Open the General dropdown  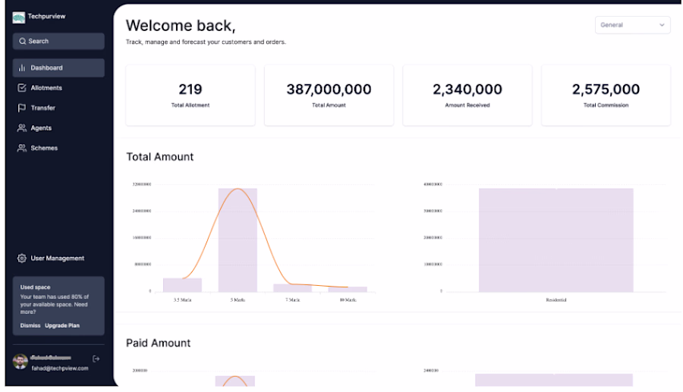[x=632, y=25]
